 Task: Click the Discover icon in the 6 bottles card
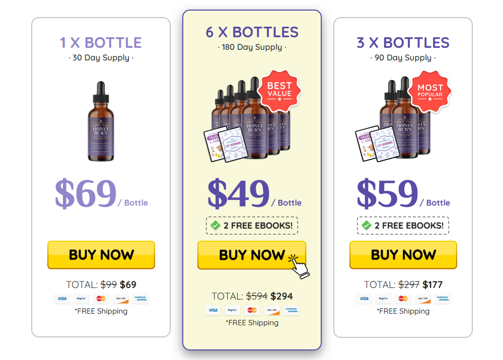(272, 310)
